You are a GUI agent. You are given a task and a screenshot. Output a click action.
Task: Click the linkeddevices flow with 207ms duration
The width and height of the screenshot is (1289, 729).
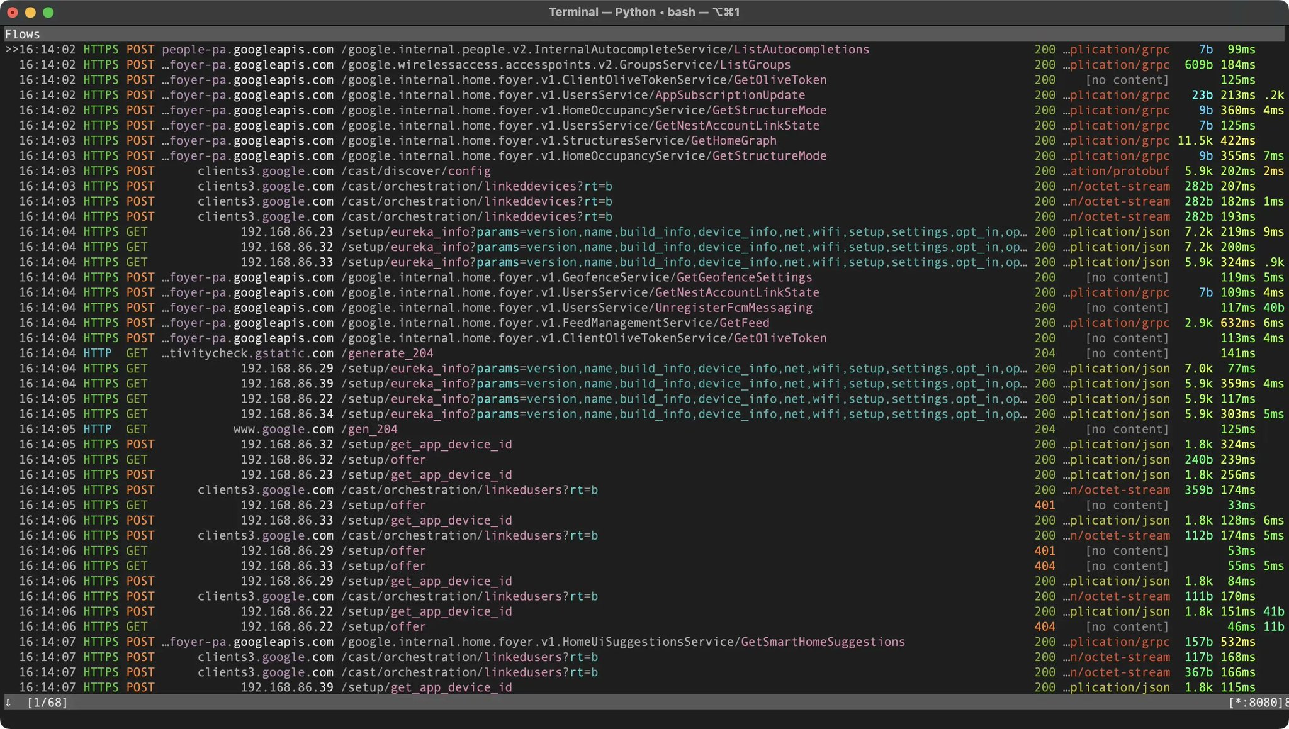click(x=644, y=186)
